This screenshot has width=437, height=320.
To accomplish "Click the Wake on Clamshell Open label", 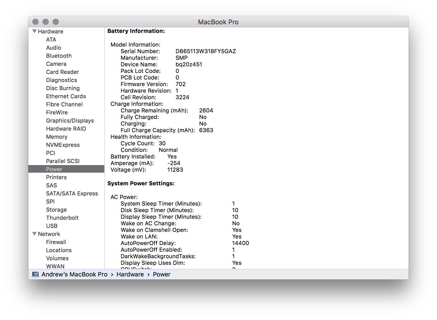I will click(x=154, y=230).
